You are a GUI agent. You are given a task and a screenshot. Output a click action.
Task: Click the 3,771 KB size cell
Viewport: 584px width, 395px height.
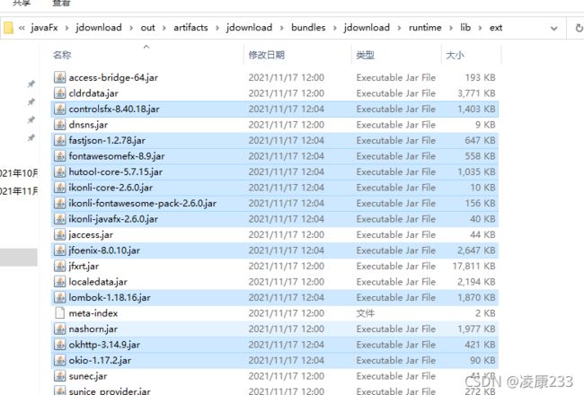point(476,93)
